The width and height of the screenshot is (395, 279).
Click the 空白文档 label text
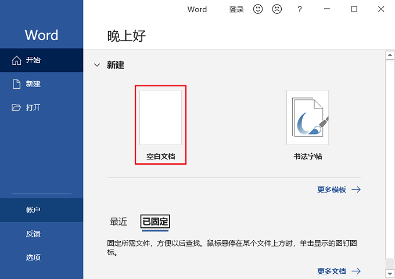tap(160, 157)
